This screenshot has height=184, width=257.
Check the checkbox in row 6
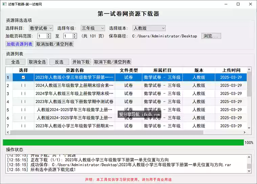coord(23,118)
